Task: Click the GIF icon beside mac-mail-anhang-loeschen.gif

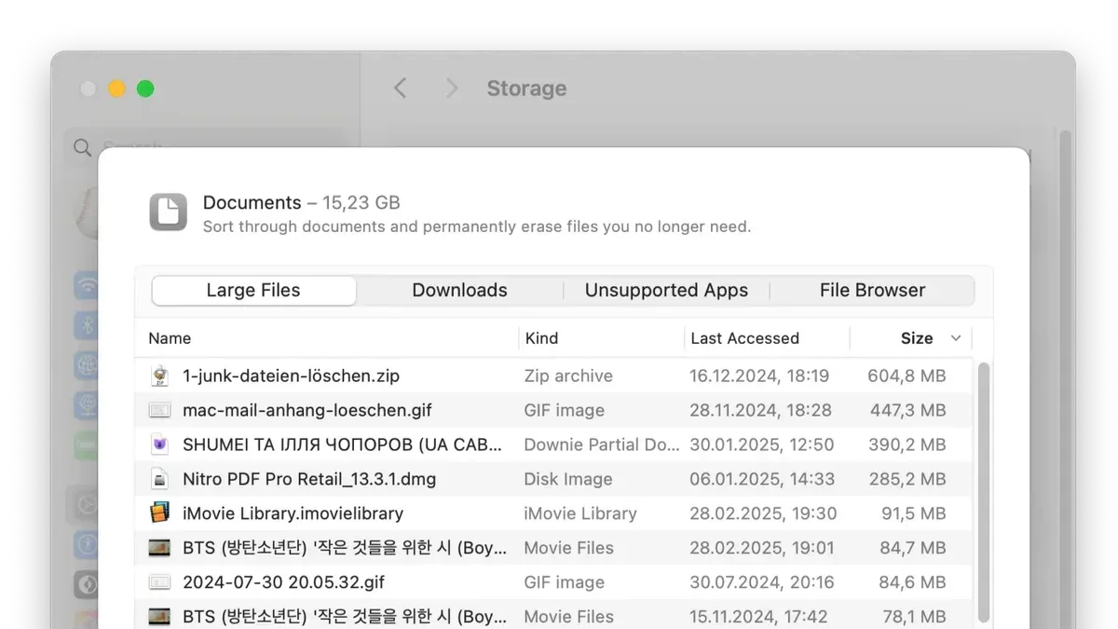Action: [160, 410]
